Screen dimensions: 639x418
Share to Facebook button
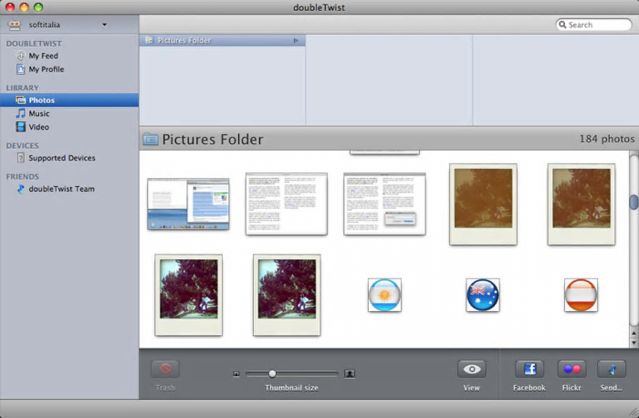click(529, 369)
